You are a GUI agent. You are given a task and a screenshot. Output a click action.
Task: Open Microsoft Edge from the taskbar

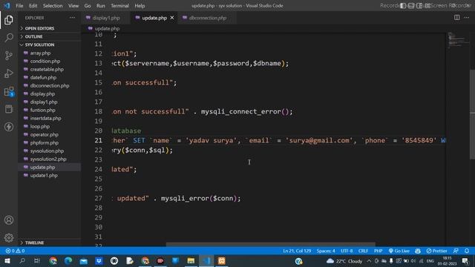click(x=68, y=260)
